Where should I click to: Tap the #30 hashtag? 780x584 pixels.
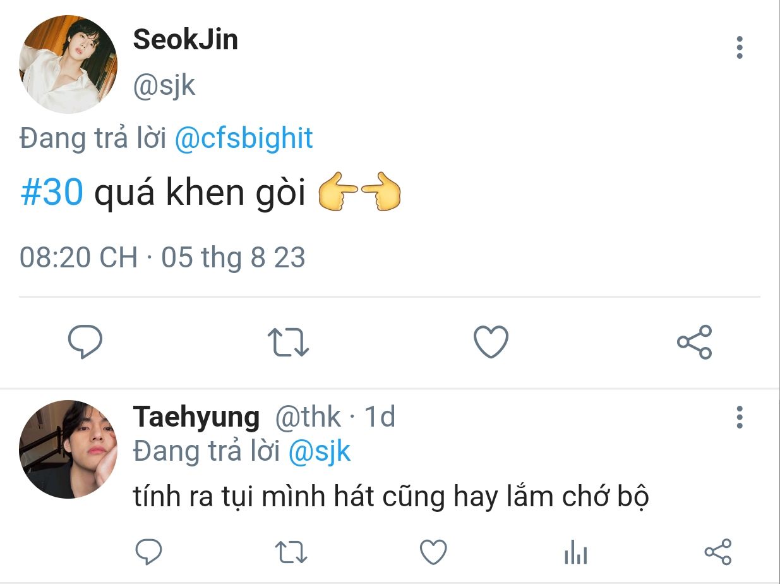[x=52, y=193]
